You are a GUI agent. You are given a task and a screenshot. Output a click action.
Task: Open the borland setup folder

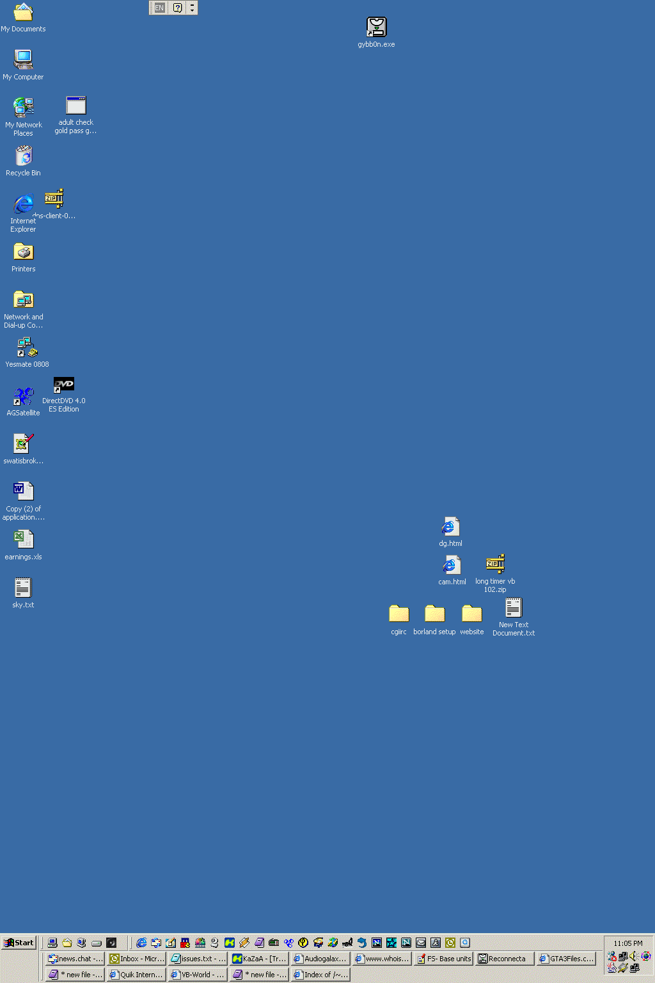coord(434,614)
